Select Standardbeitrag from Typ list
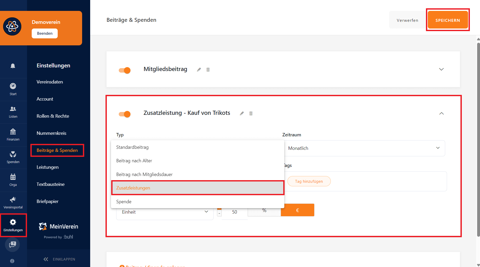Viewport: 480px width, 267px height. (x=198, y=147)
